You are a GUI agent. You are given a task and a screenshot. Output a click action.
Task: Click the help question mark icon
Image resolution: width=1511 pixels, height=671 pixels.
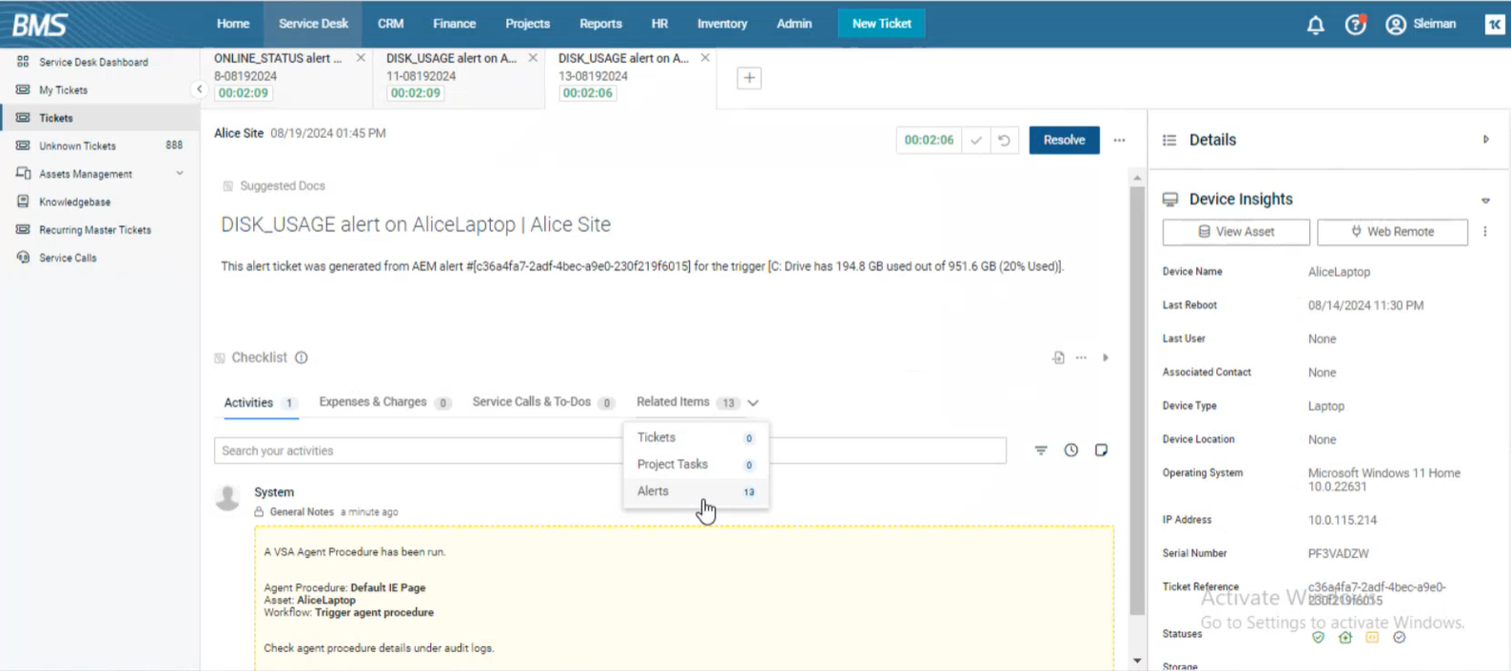point(1355,25)
